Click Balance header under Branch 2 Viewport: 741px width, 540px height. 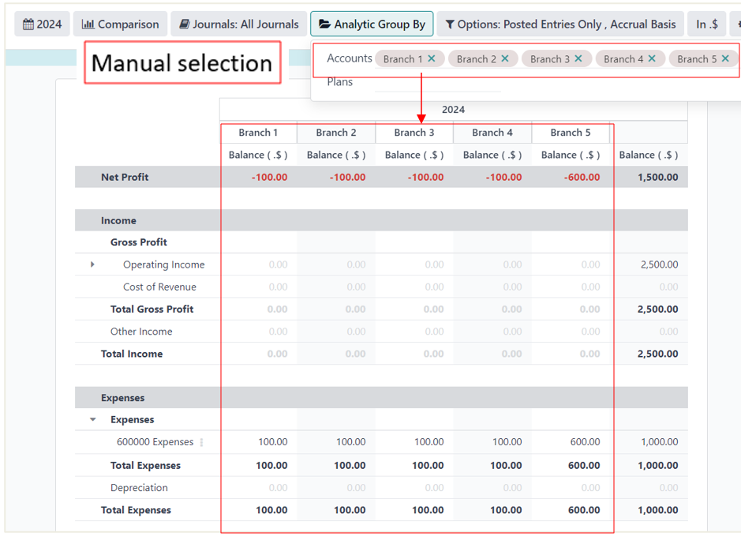coord(336,155)
